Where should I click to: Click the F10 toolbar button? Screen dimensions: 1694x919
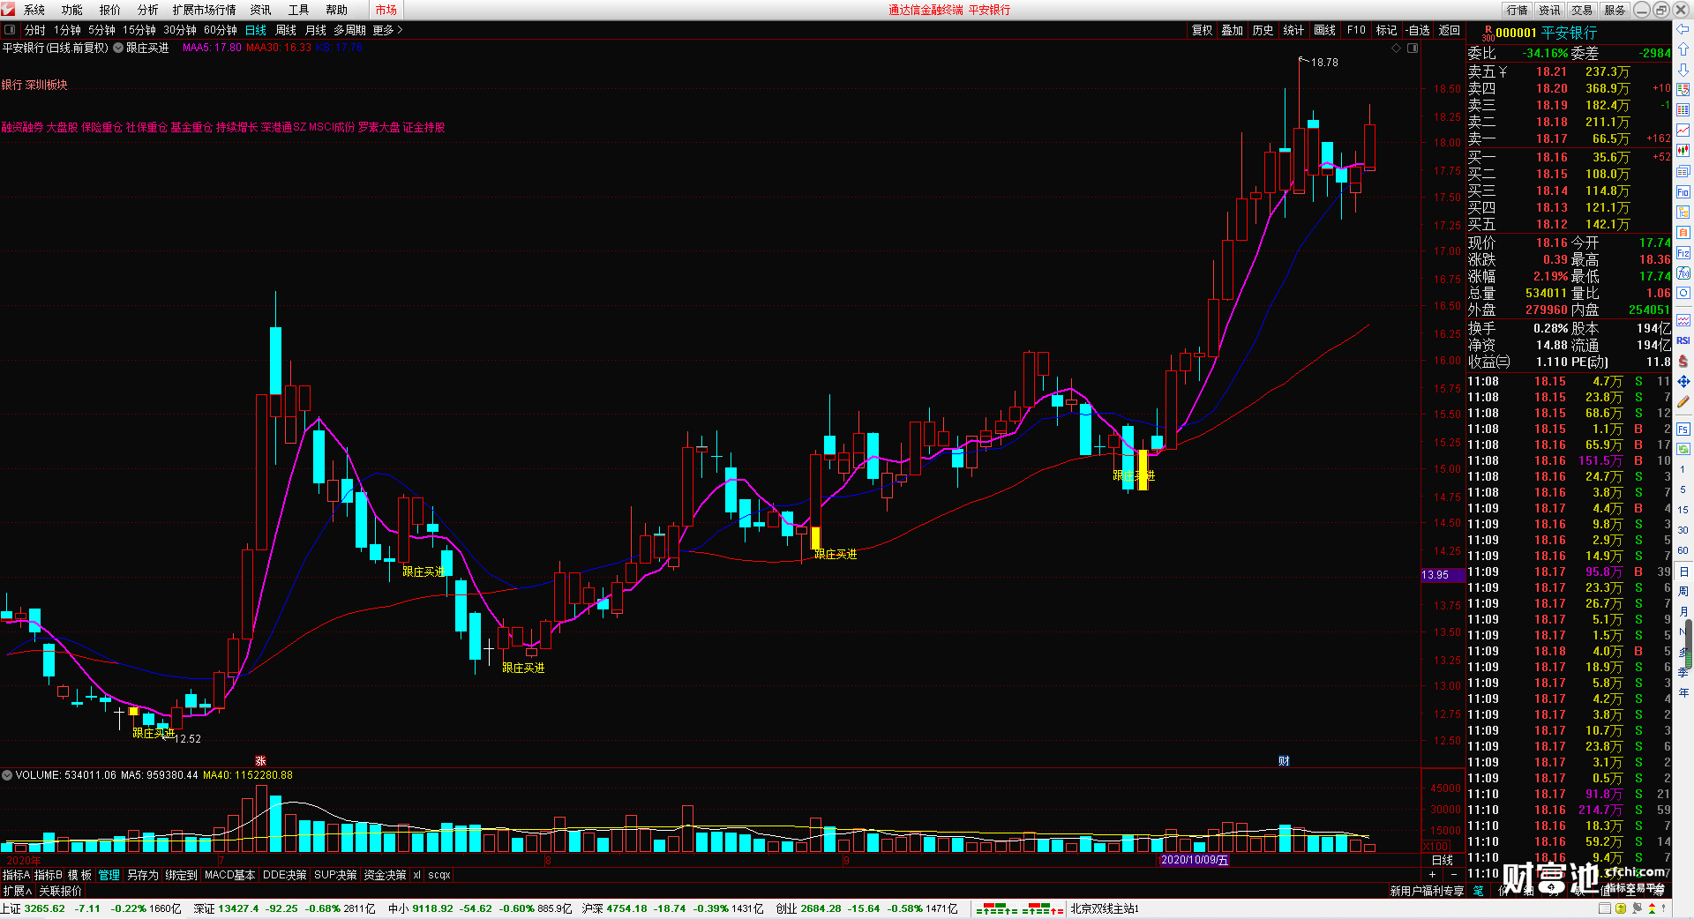[x=1356, y=30]
